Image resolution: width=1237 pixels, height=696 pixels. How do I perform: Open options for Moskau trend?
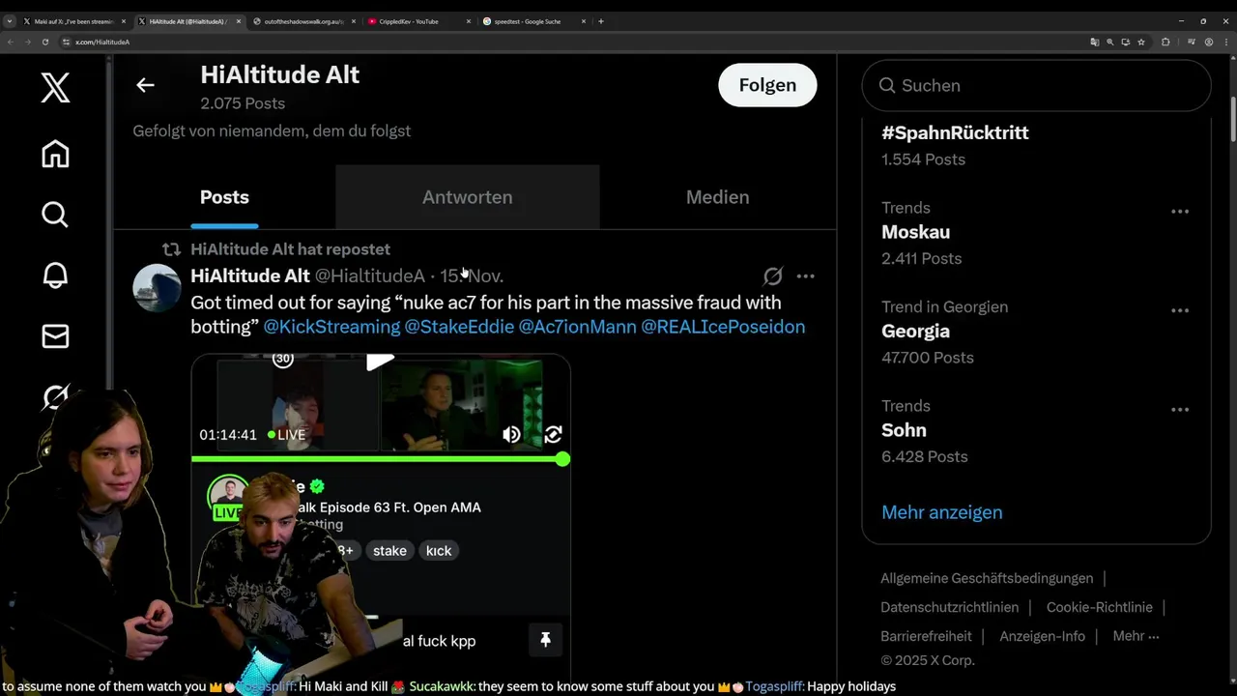coord(1180,211)
